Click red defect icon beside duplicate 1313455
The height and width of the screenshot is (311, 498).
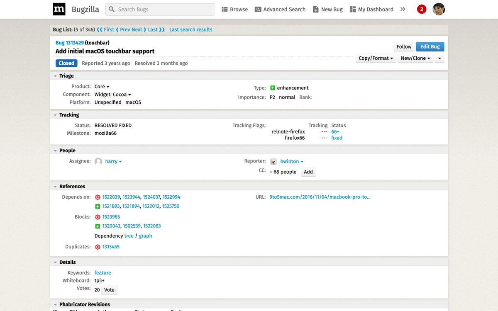(98, 247)
